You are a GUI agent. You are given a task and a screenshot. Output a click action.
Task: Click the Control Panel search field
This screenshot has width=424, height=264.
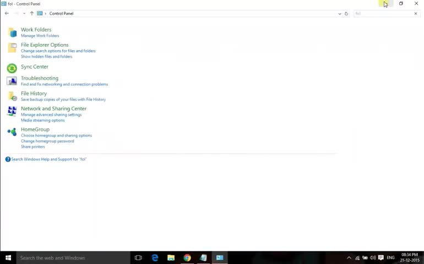point(383,14)
